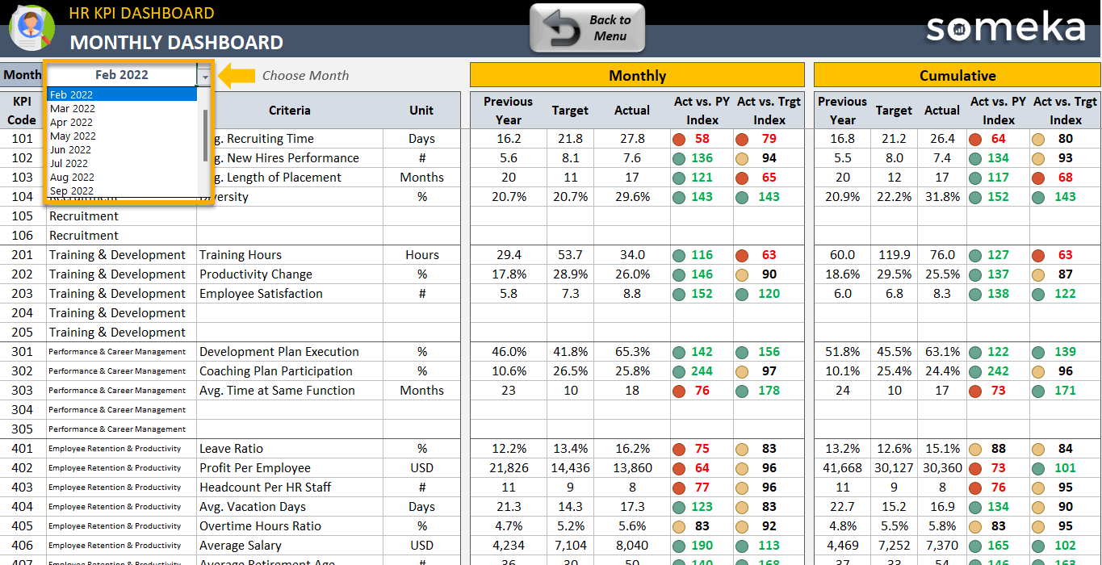Select KPI code 201 cell
This screenshot has width=1102, height=565.
coord(23,255)
